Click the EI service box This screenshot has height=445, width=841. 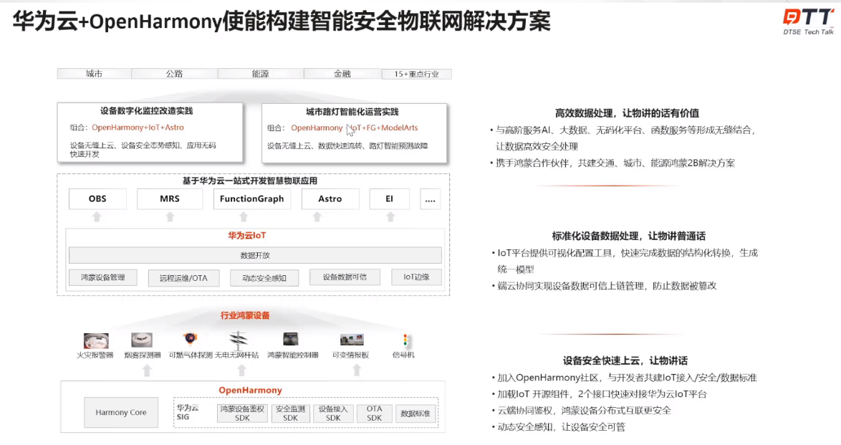tap(390, 198)
